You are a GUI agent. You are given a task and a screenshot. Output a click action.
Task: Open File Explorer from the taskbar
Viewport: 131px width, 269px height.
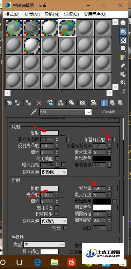[x=54, y=262]
